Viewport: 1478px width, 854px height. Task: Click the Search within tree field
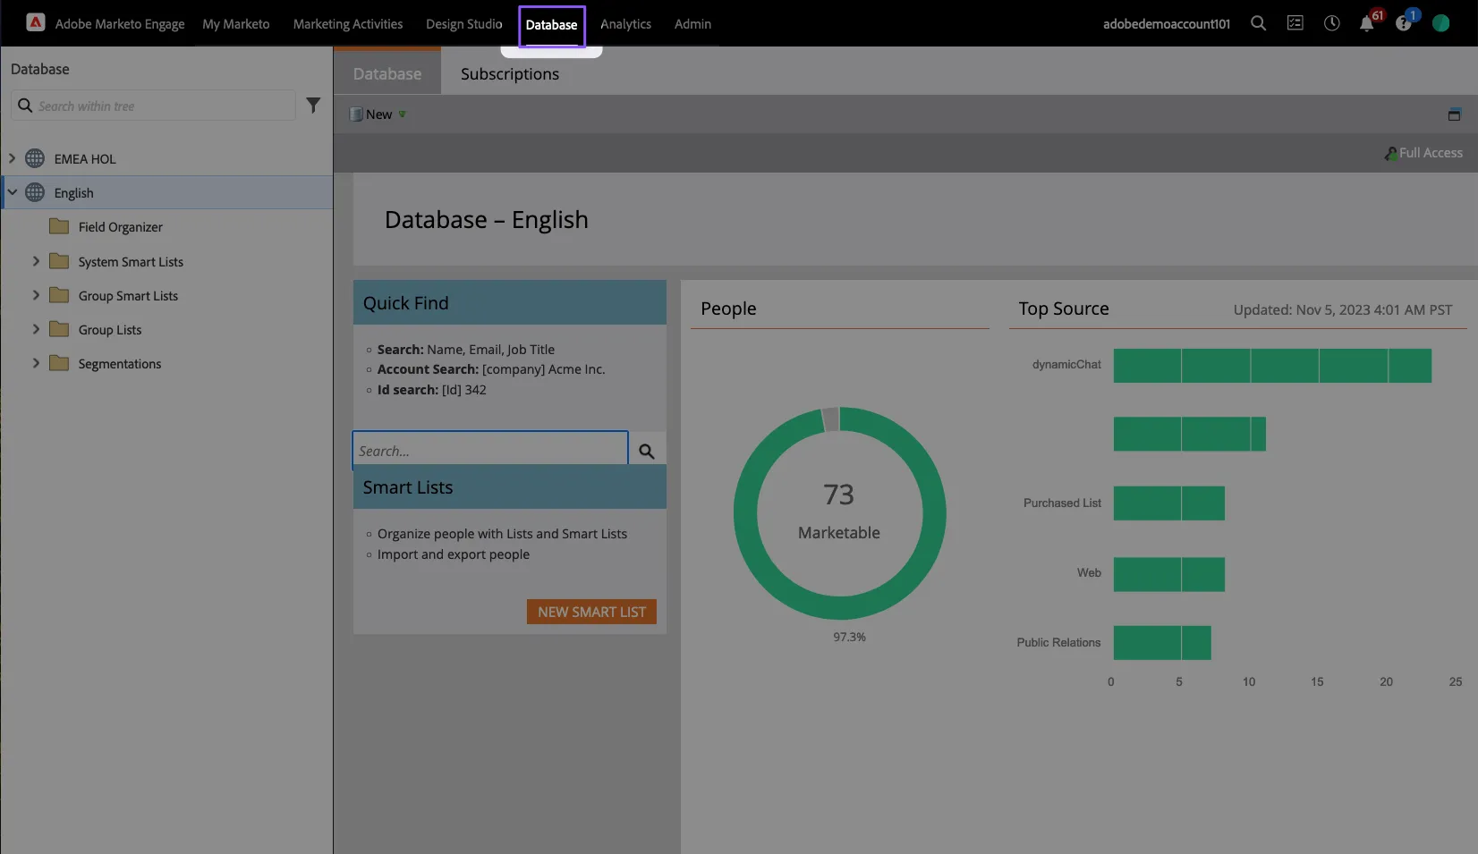click(154, 106)
